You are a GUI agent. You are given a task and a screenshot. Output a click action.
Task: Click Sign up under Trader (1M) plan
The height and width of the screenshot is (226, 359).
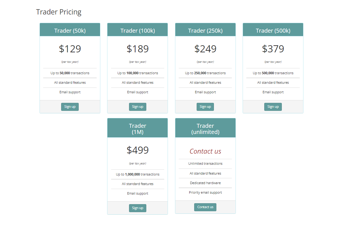click(x=138, y=208)
